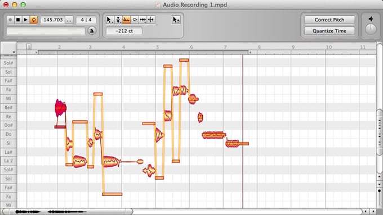Click the Re# pitch label
Viewport: 383px width, 215px height.
click(x=8, y=107)
